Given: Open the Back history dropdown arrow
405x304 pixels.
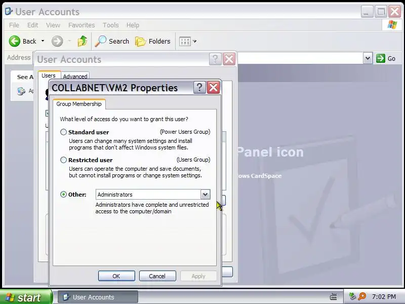Looking at the screenshot, I should pos(43,41).
